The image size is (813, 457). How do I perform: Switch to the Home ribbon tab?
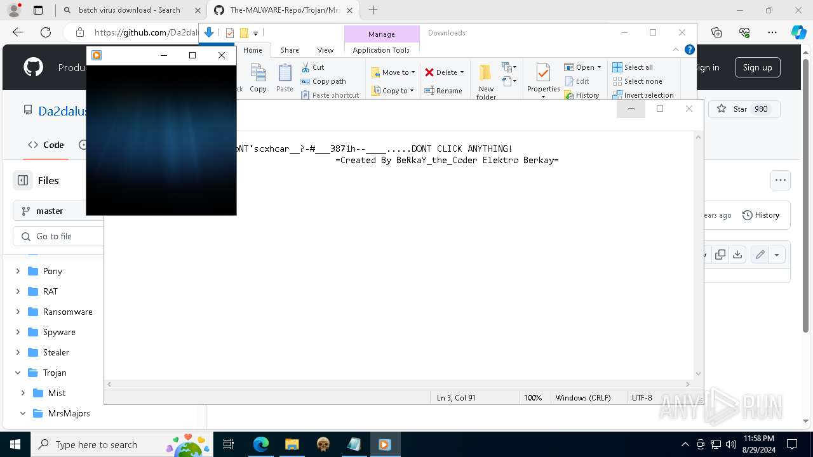point(252,50)
